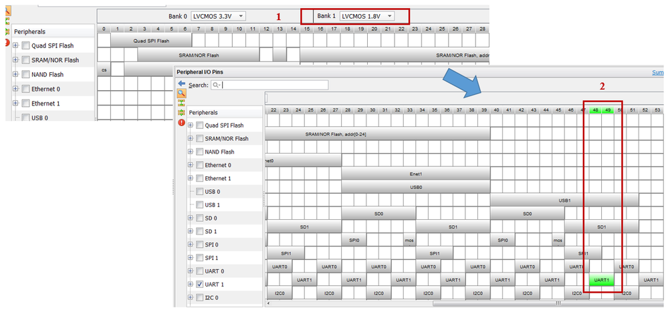Click the scrollbar left arrow at bottom

coord(267,303)
